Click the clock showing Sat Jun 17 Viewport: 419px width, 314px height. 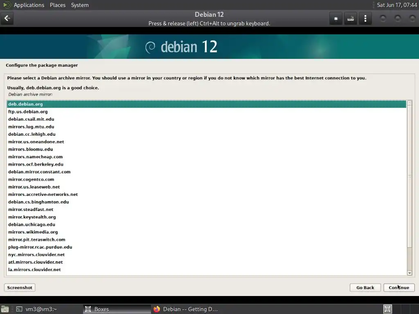point(397,5)
